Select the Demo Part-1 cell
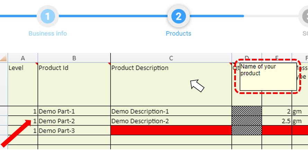Viewport: 308px width, 150px height. click(74, 111)
